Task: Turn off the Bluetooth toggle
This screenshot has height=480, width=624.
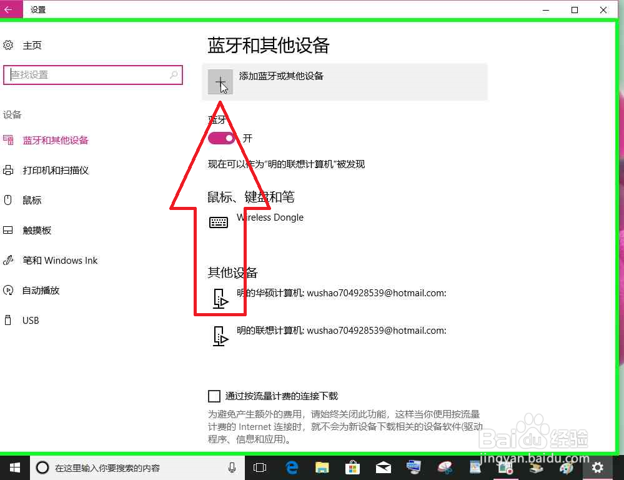Action: [221, 138]
